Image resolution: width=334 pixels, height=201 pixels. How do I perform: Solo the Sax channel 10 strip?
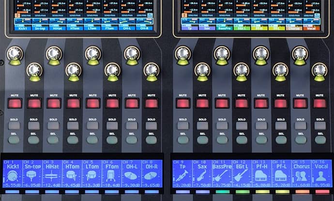203,125
